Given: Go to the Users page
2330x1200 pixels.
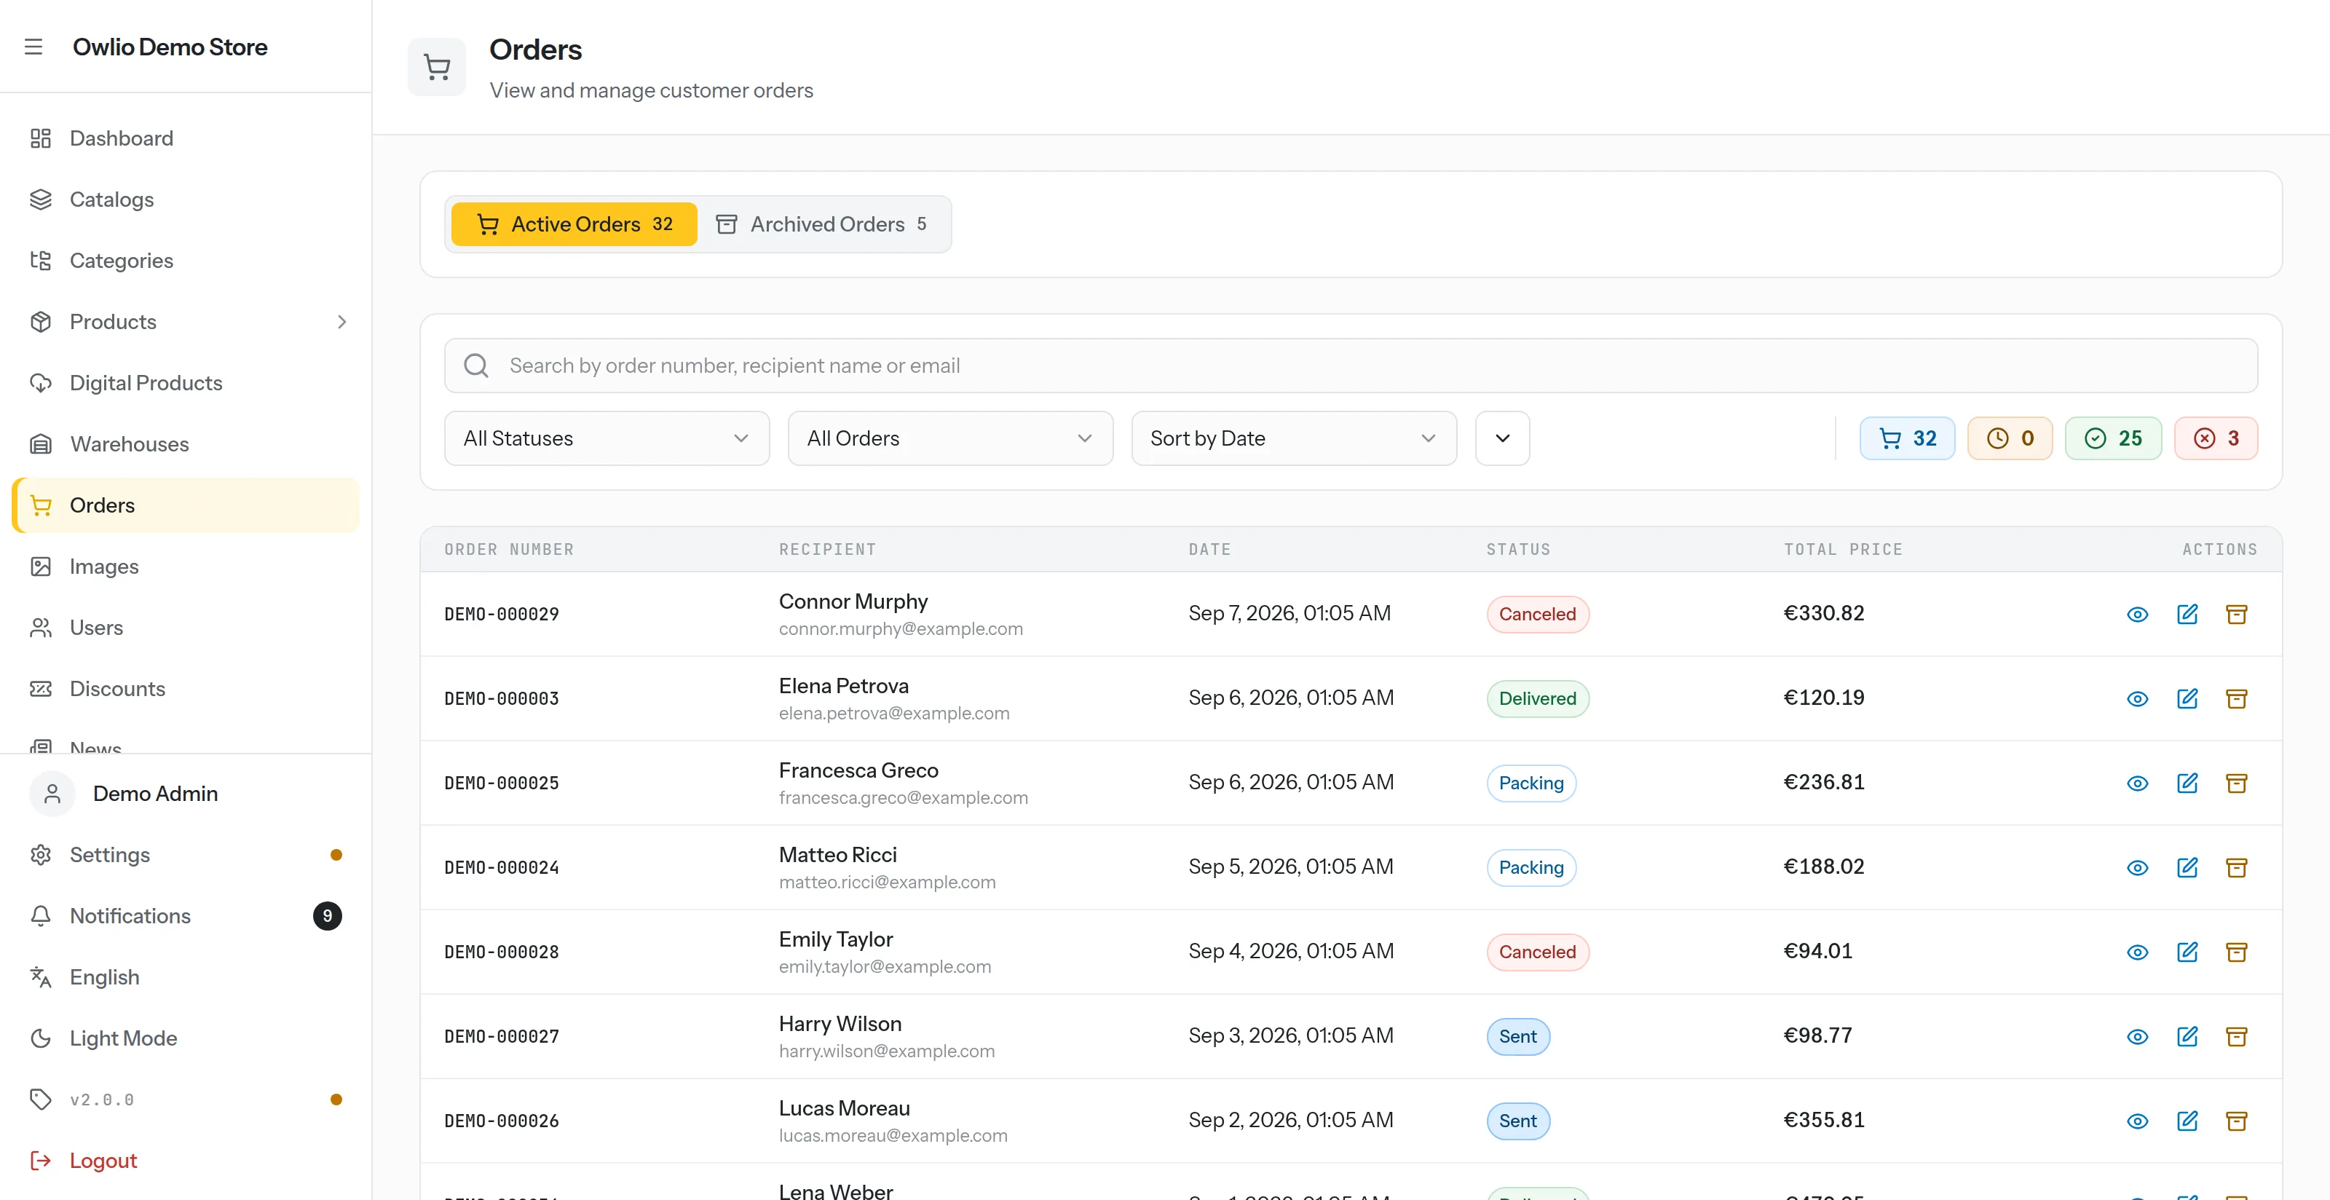Looking at the screenshot, I should [x=186, y=628].
